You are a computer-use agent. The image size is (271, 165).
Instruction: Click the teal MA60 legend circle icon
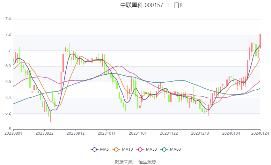coord(164,149)
